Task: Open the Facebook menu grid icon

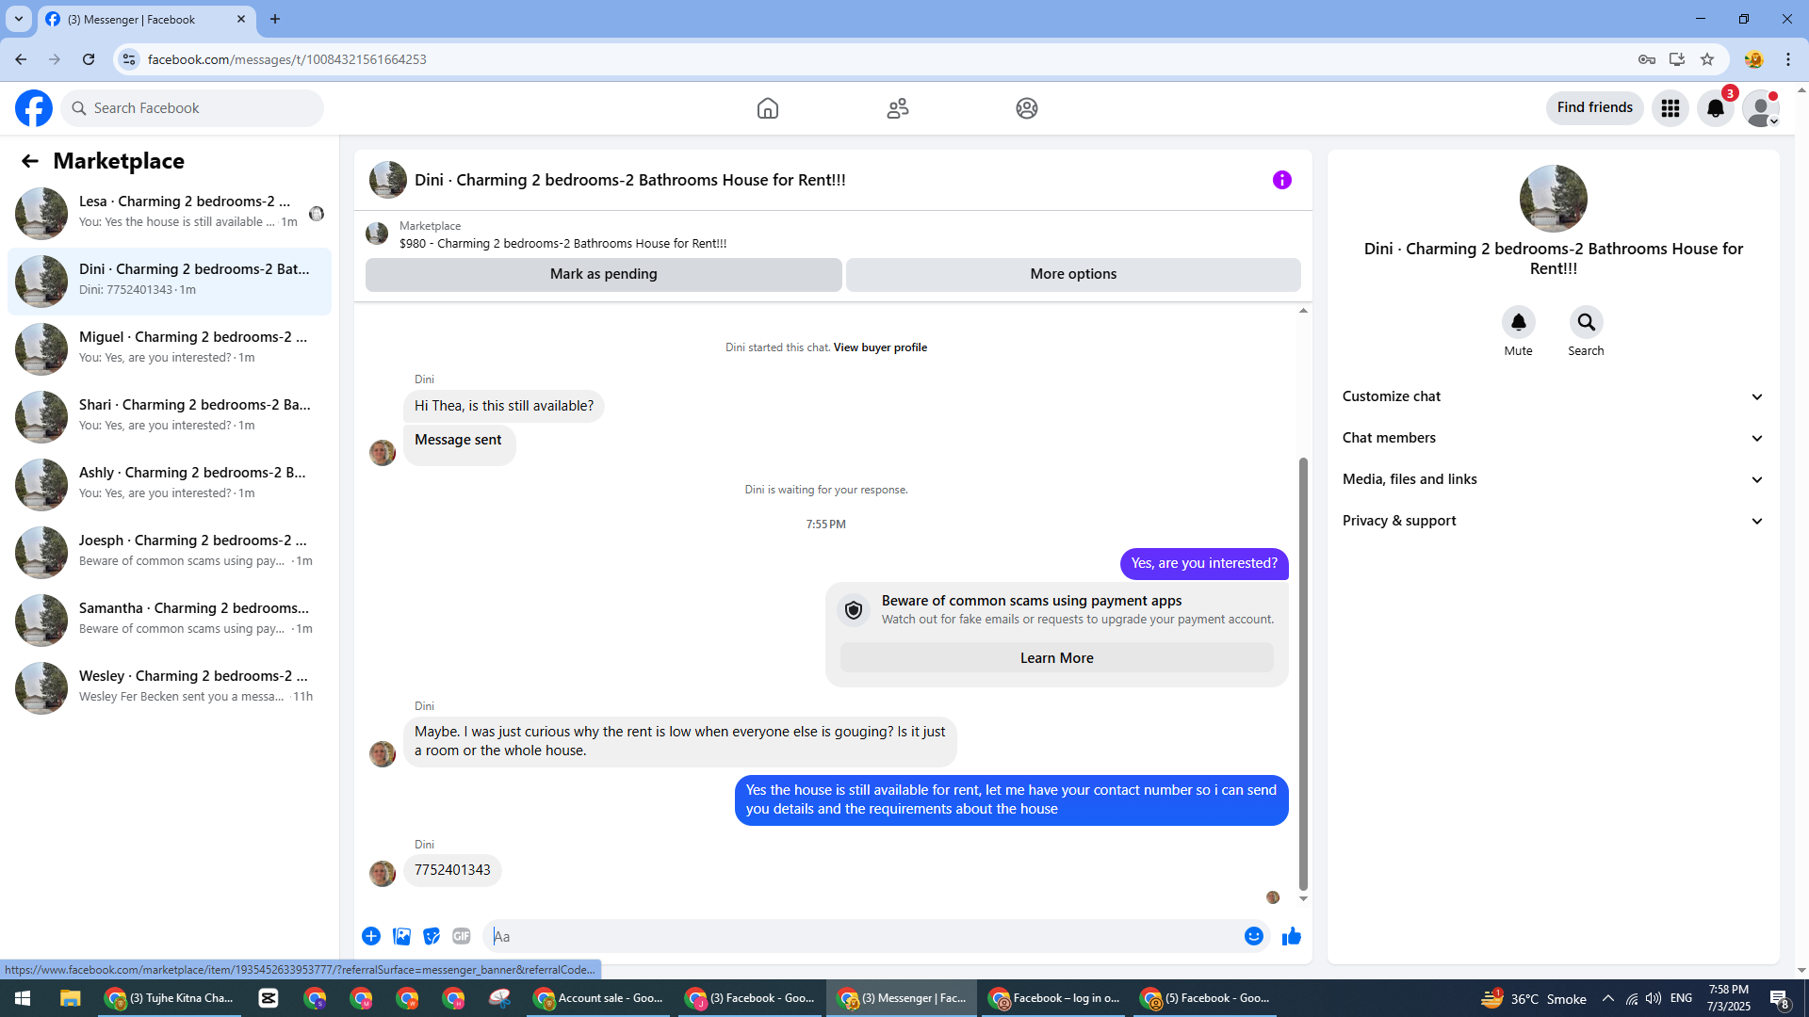Action: pos(1670,108)
